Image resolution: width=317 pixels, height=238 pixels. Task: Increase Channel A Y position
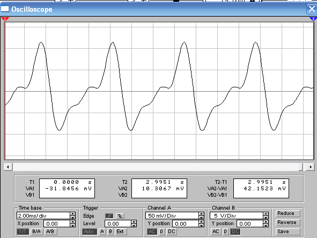click(201, 222)
